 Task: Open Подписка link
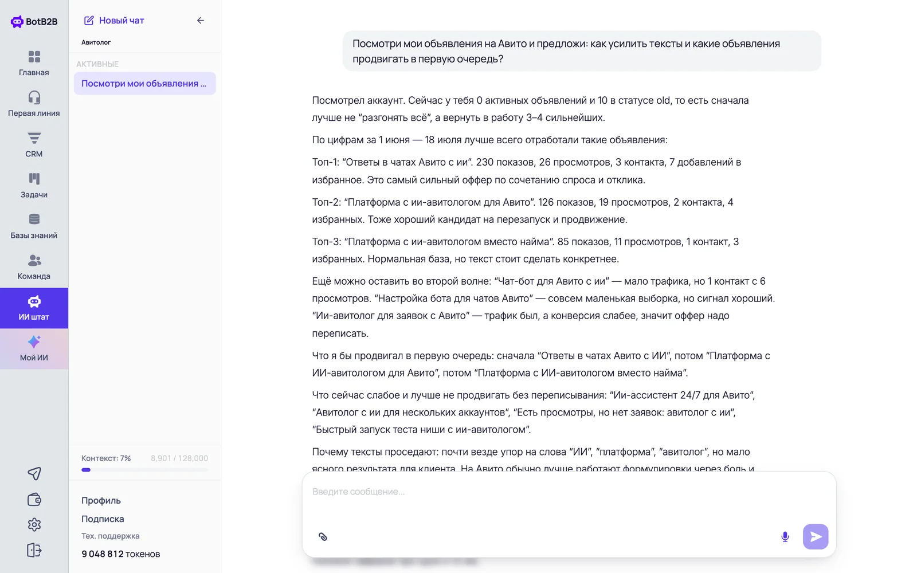click(x=103, y=519)
